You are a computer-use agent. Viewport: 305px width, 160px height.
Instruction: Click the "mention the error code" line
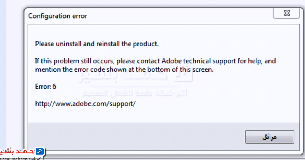tap(124, 70)
